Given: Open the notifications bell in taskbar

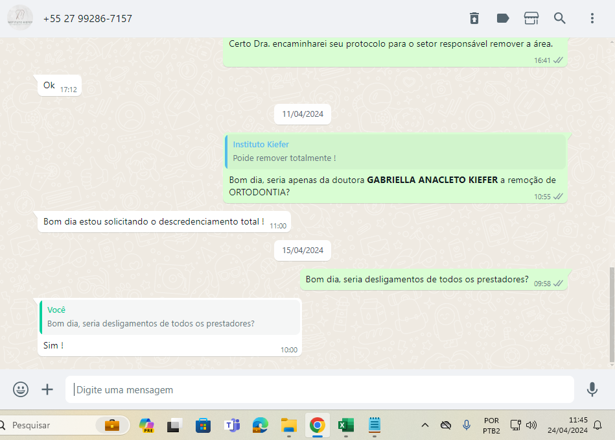Looking at the screenshot, I should click(x=598, y=425).
